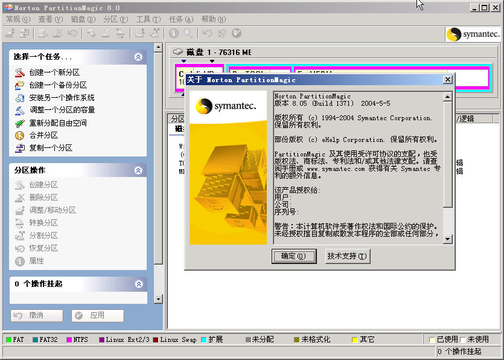504x360 pixels.
Task: Click the 应用 button
Action: point(97,315)
